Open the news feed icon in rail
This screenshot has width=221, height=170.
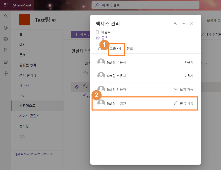(x=6, y=39)
